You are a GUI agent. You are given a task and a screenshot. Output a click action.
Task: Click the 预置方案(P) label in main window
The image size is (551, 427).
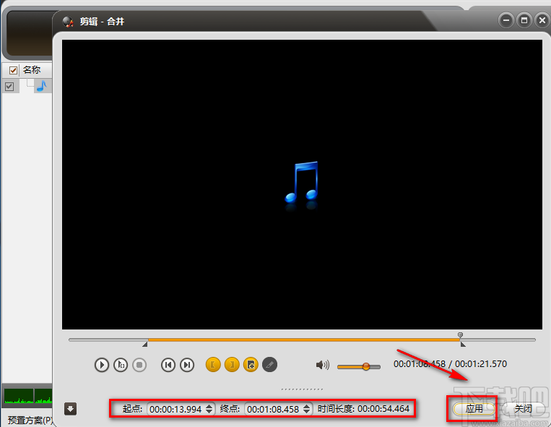pos(30,420)
